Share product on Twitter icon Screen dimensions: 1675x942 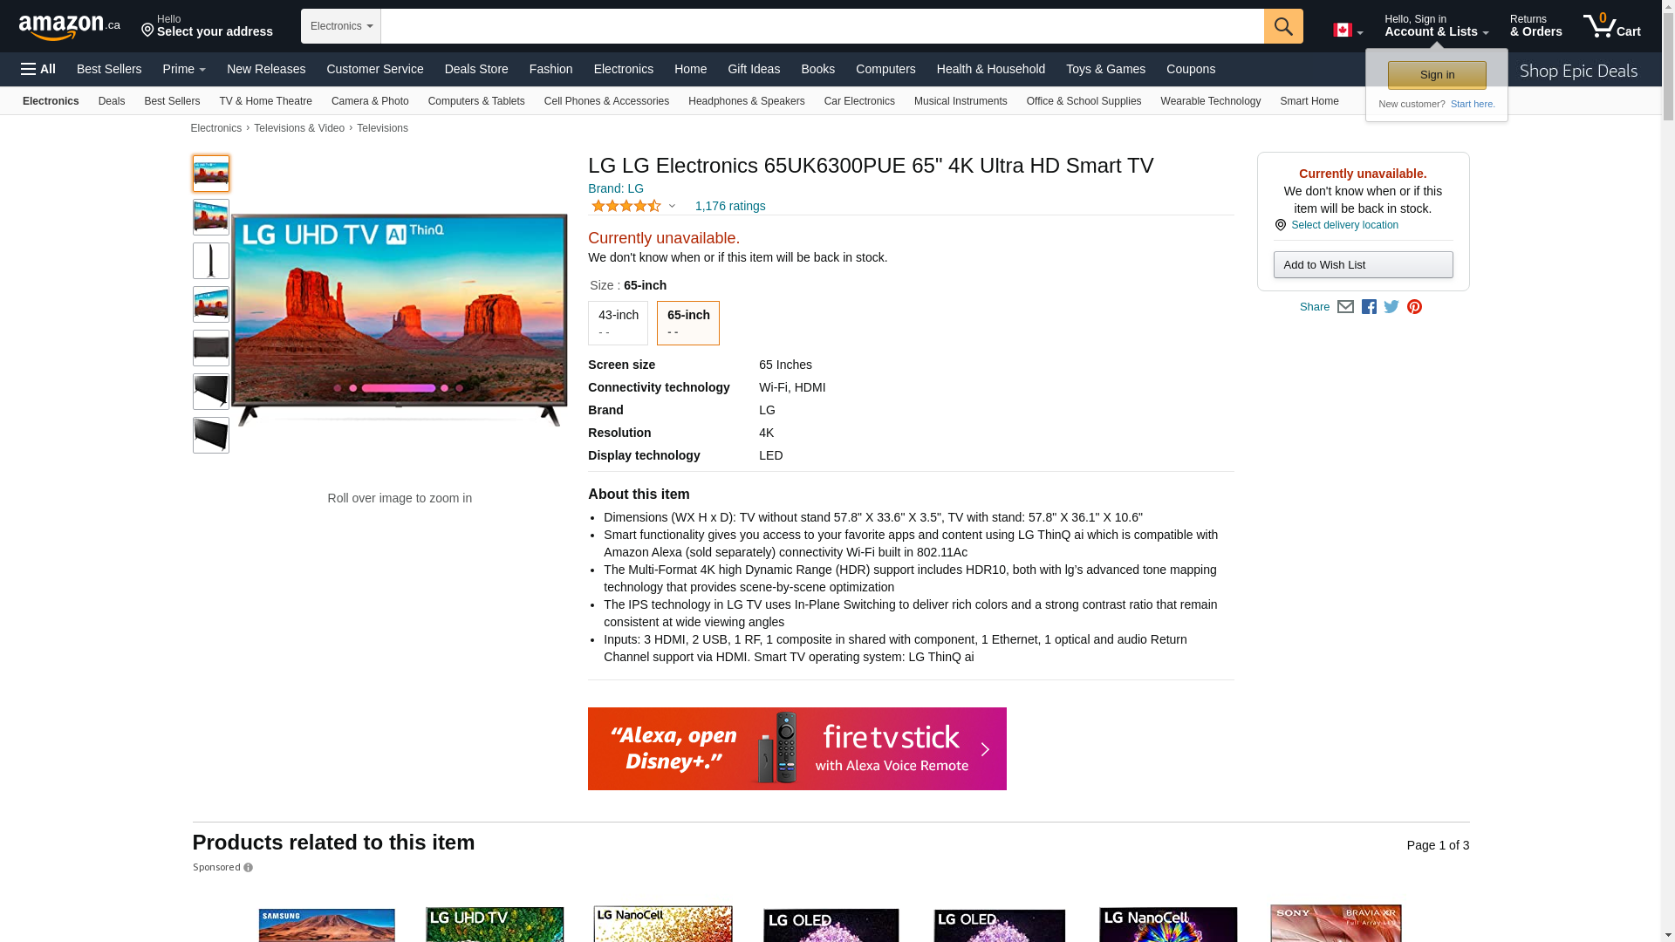tap(1391, 307)
